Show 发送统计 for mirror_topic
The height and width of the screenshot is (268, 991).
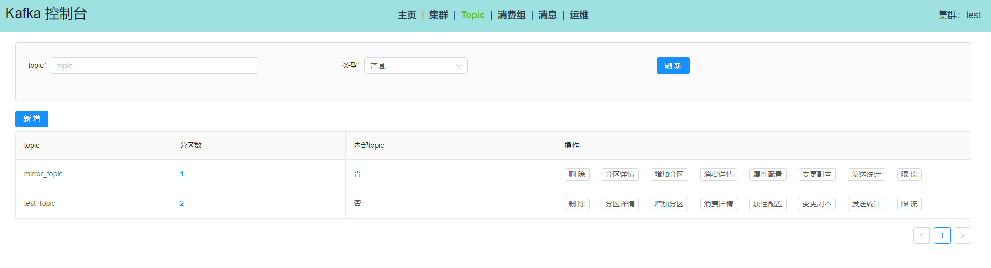pos(866,174)
